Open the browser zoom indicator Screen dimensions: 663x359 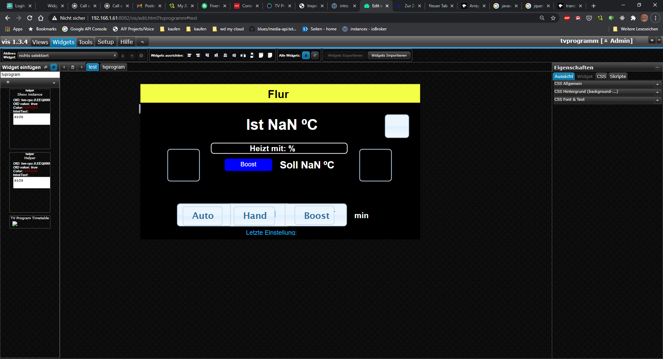coord(542,18)
